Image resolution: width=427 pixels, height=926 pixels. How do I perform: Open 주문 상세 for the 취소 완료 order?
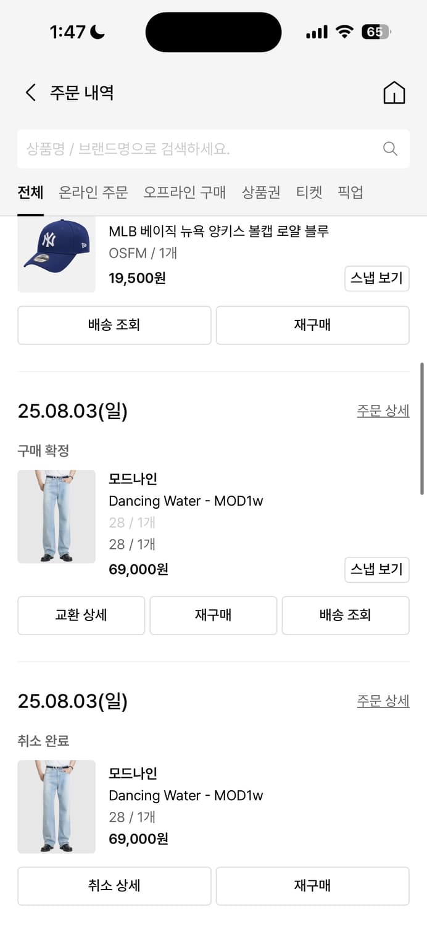point(383,701)
